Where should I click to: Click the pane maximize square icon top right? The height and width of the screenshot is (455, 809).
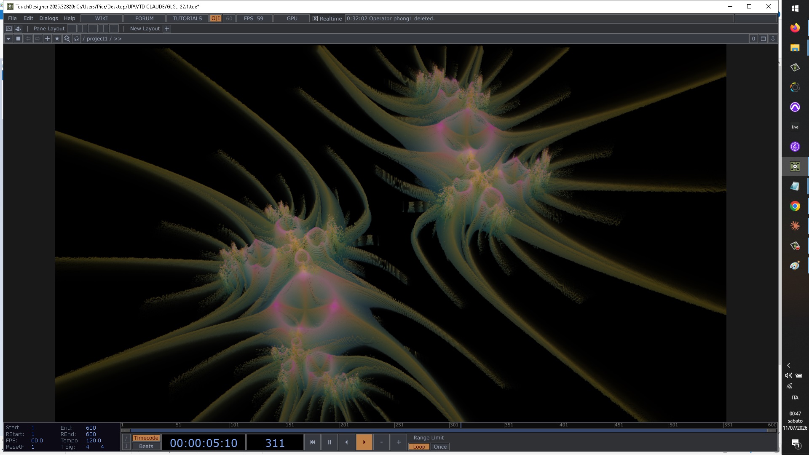(x=763, y=39)
